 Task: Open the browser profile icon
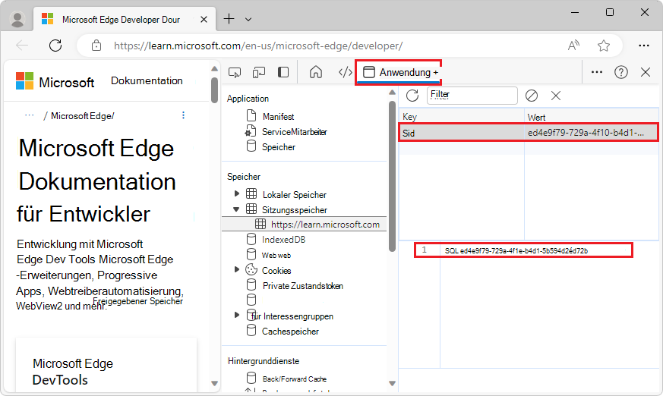coord(17,19)
